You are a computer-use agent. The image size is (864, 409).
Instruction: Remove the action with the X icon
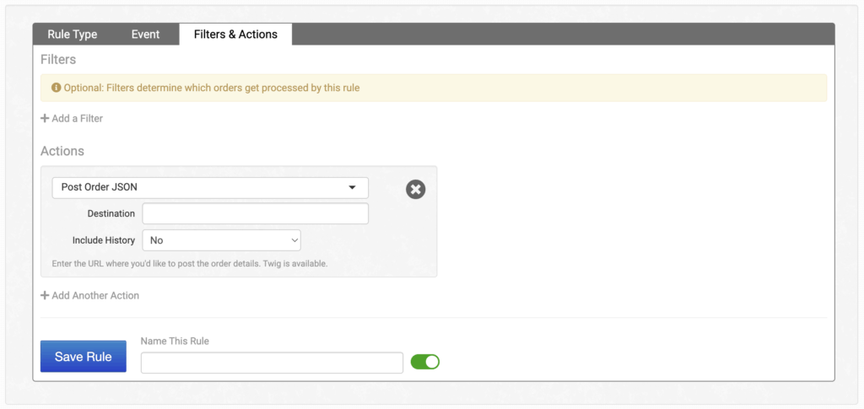point(415,189)
